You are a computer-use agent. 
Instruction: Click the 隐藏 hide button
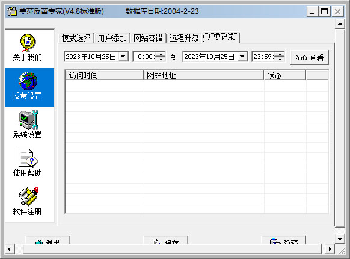[x=283, y=240]
